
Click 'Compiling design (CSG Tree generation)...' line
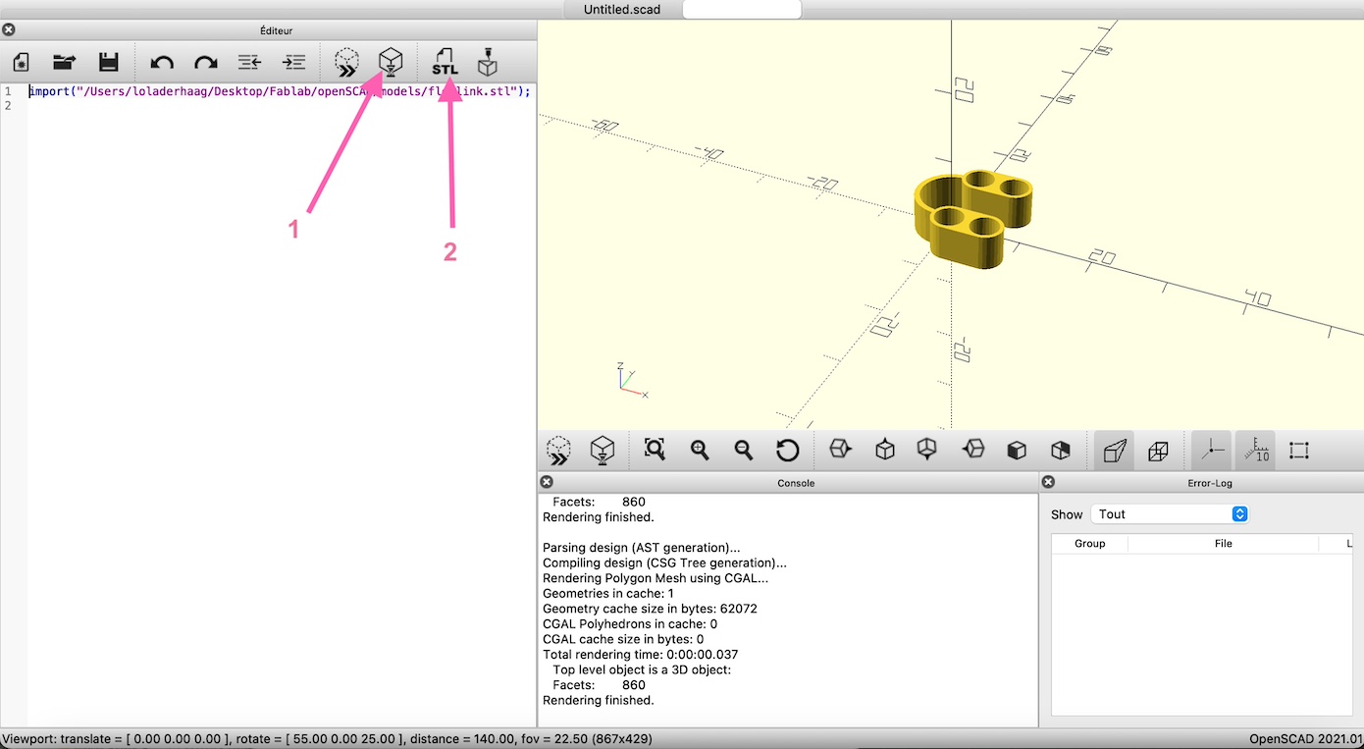point(664,563)
